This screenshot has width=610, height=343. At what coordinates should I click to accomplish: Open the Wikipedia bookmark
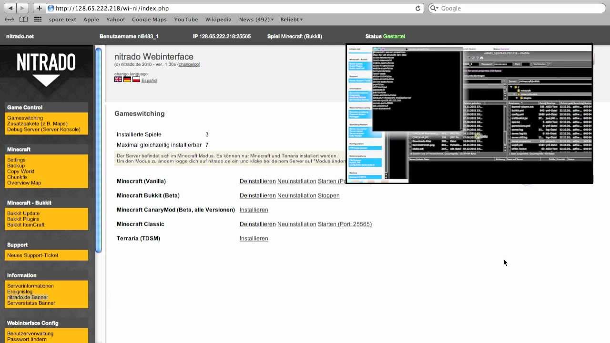point(218,20)
